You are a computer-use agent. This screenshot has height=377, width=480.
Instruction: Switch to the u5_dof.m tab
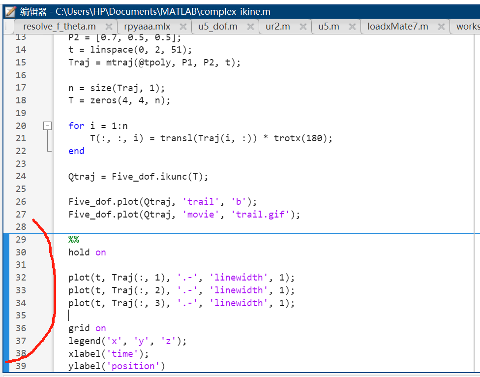[218, 27]
